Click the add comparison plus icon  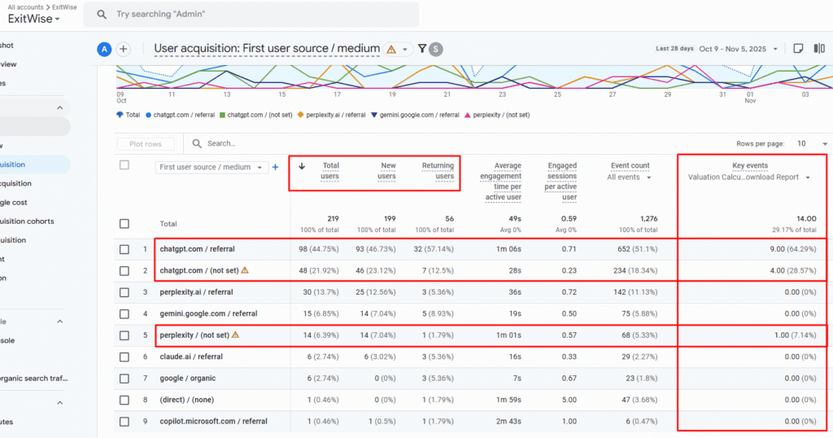click(124, 49)
